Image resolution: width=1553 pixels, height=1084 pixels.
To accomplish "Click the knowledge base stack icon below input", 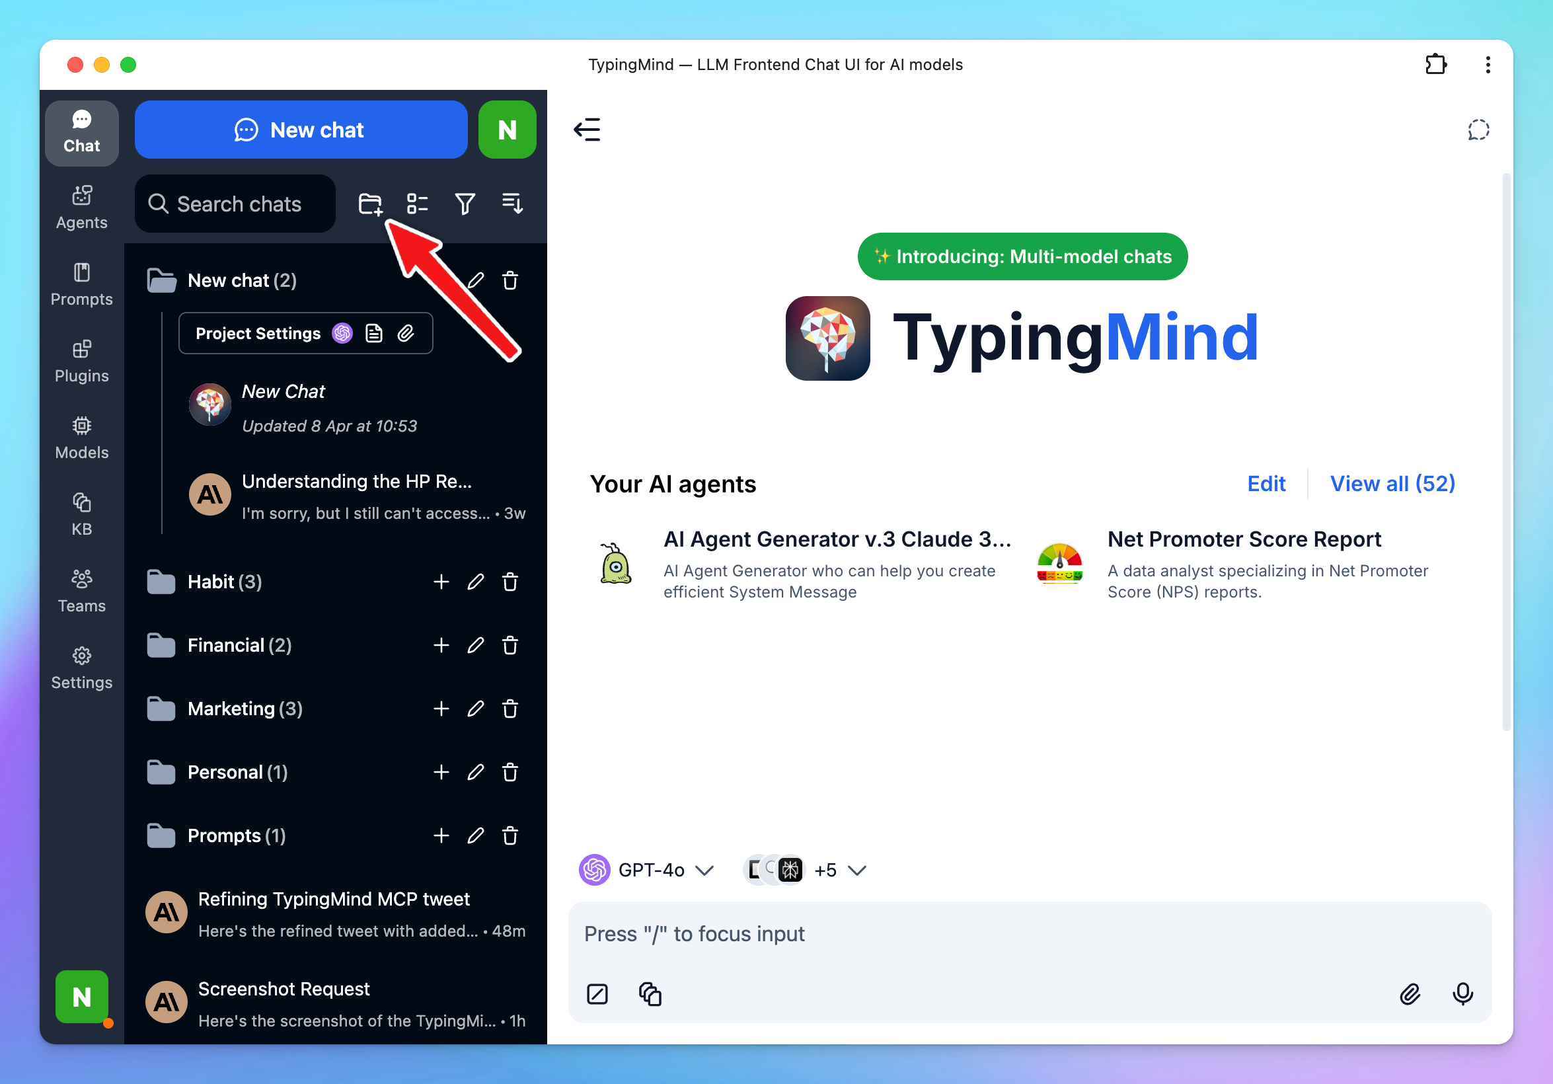I will coord(650,994).
